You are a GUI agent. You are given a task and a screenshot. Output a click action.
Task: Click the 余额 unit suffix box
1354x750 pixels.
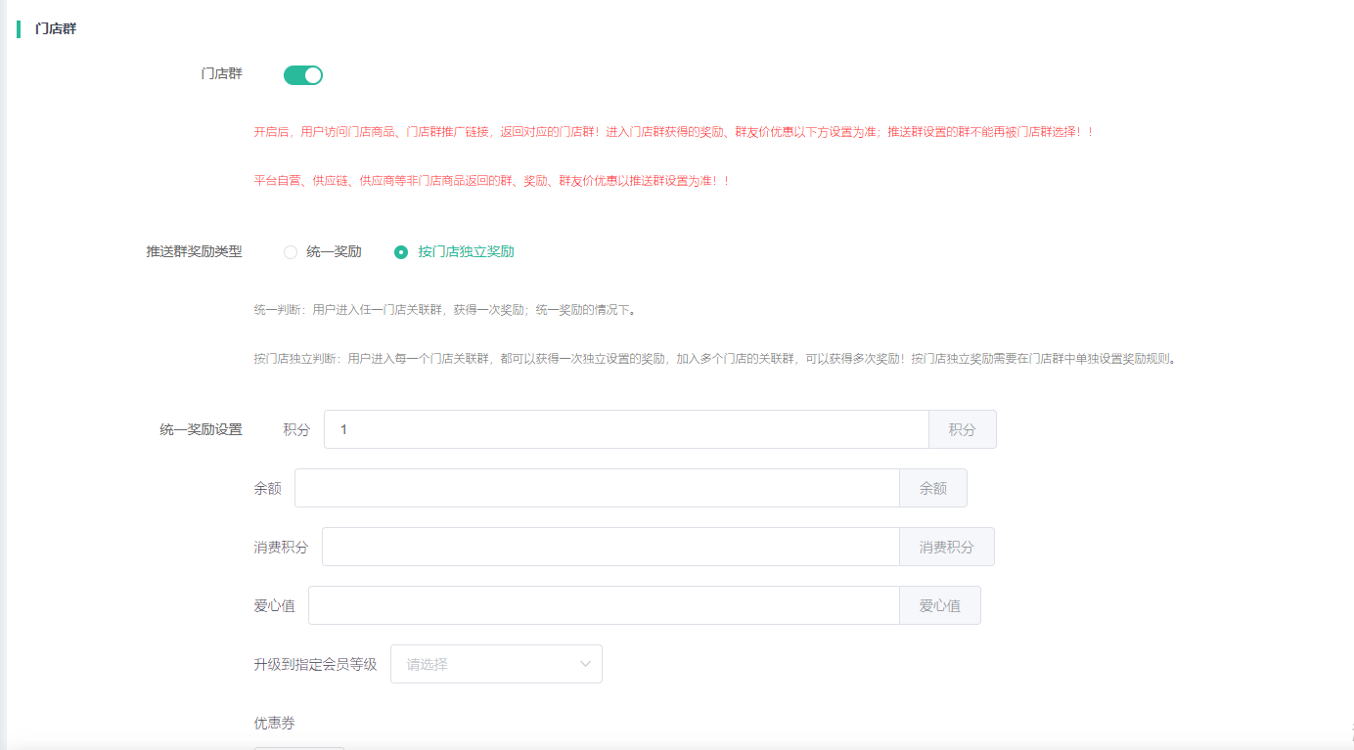[932, 488]
